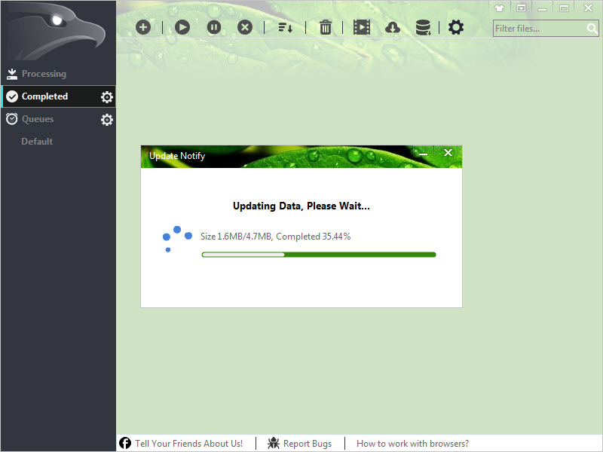Pause downloads with the pause icon
Image resolution: width=603 pixels, height=452 pixels.
[214, 27]
